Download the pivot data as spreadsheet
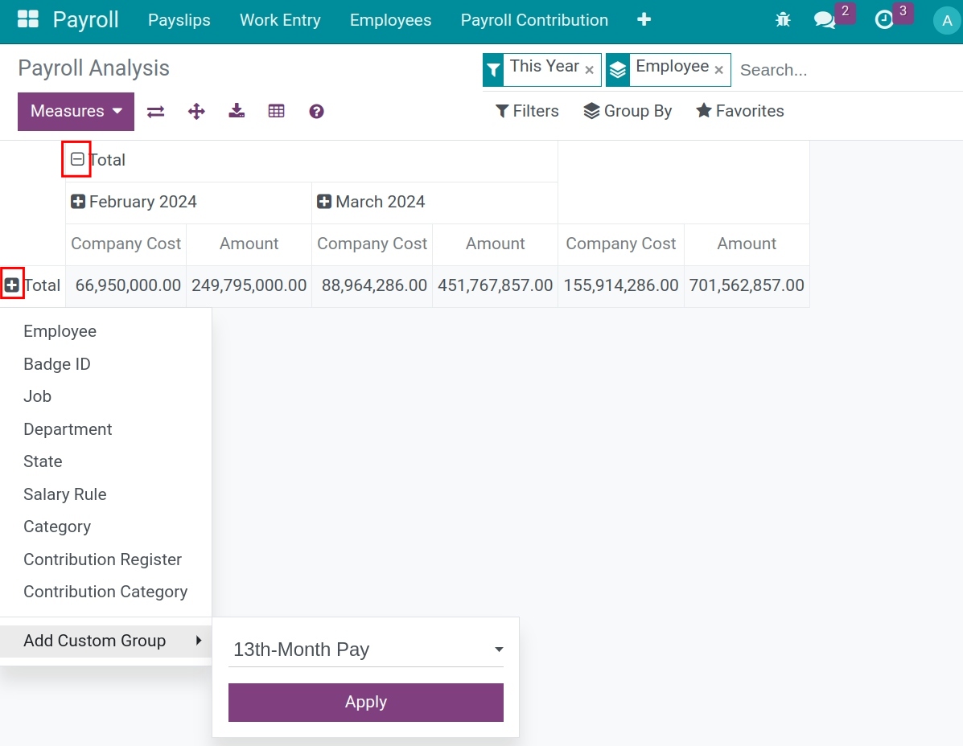 (236, 111)
